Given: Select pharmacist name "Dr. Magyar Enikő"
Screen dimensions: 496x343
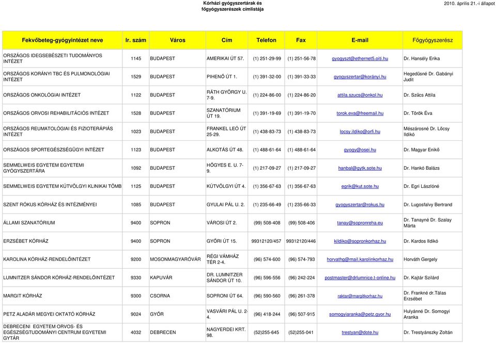Looking at the screenshot, I should pyautogui.click(x=422, y=150).
